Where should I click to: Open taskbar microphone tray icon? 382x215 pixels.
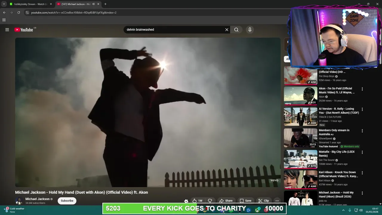tap(350, 210)
